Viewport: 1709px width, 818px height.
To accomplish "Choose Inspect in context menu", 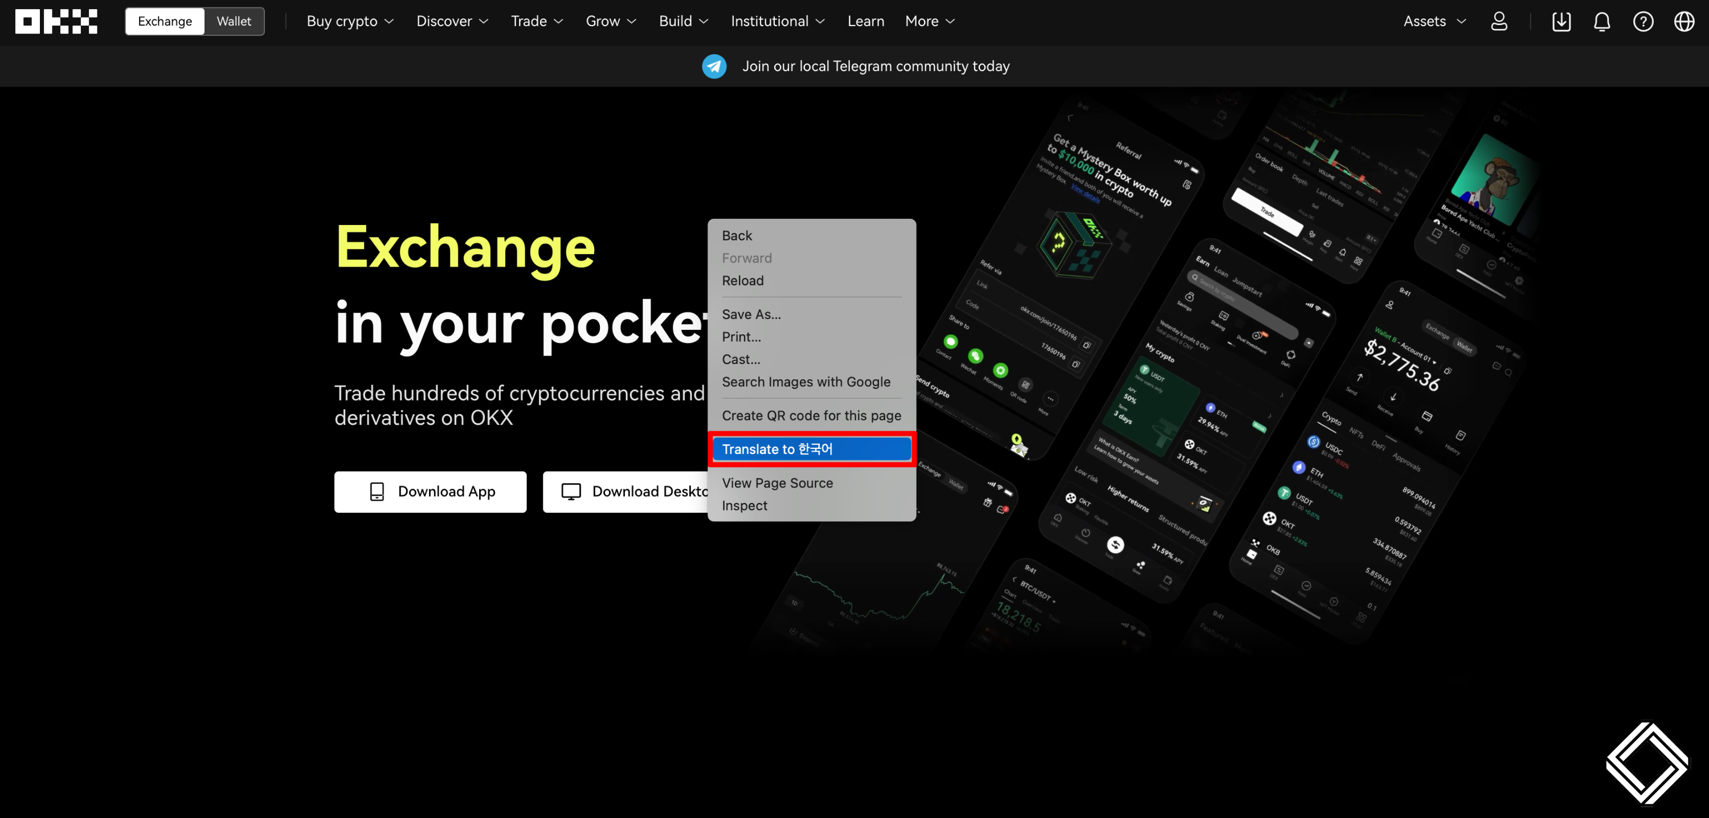I will pos(745,505).
